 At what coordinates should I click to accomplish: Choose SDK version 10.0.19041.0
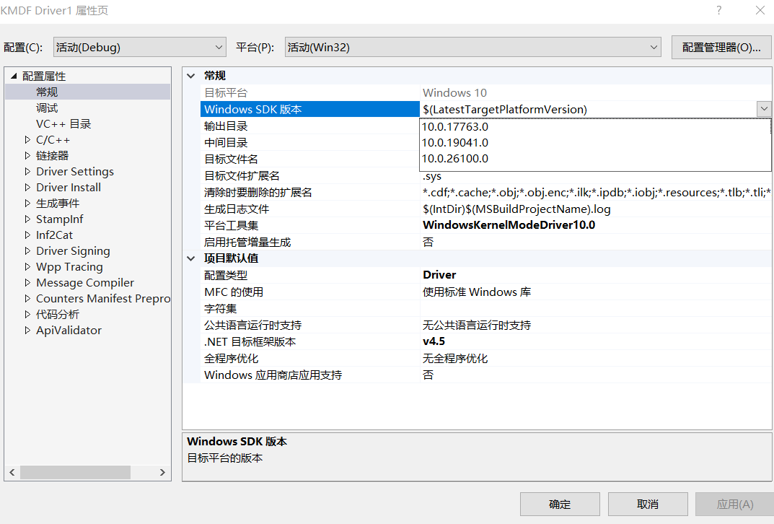pos(595,142)
